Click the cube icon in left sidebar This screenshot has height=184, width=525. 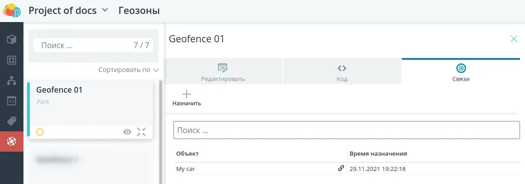pos(12,40)
